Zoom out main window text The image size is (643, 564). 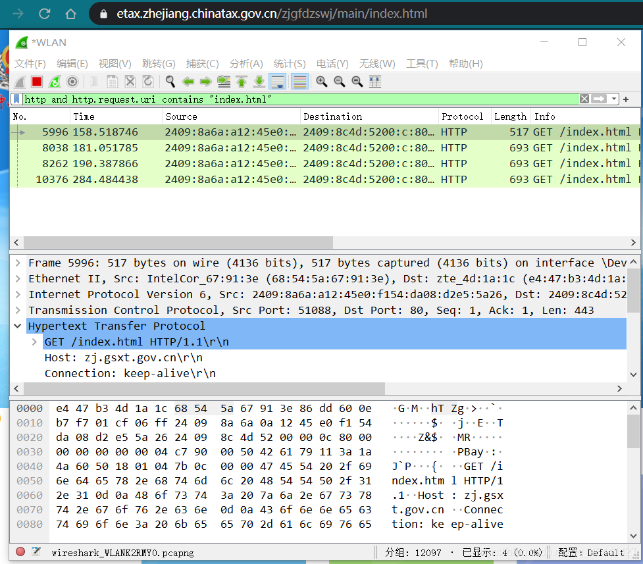339,82
